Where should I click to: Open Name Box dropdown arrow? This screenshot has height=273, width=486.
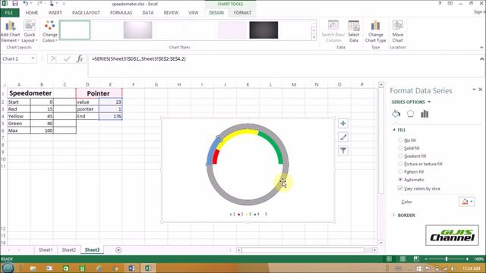pyautogui.click(x=33, y=58)
